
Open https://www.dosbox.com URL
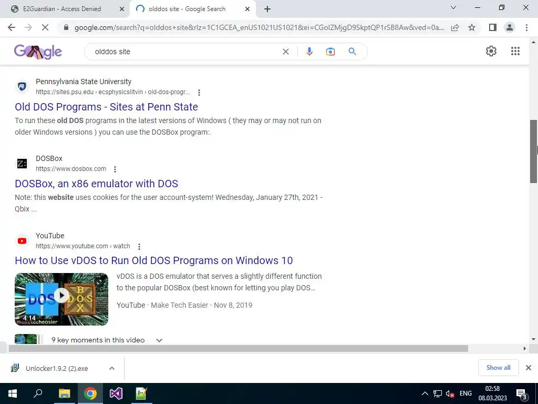point(71,169)
